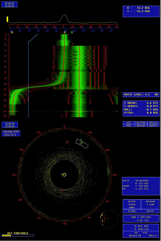Viewport: 161px width, 241px height.
Task: Select the PAS_UT mode tab
Action: point(153,123)
